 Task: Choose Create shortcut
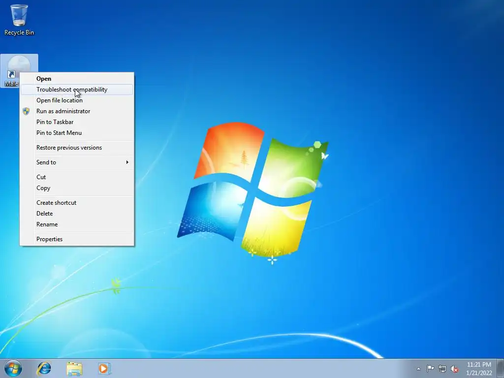pyautogui.click(x=76, y=203)
